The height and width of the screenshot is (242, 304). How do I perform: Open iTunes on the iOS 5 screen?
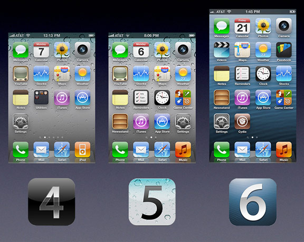141,121
